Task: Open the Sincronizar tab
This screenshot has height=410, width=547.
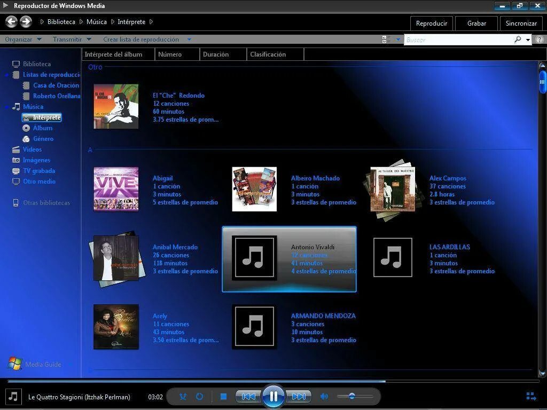Action: [521, 23]
